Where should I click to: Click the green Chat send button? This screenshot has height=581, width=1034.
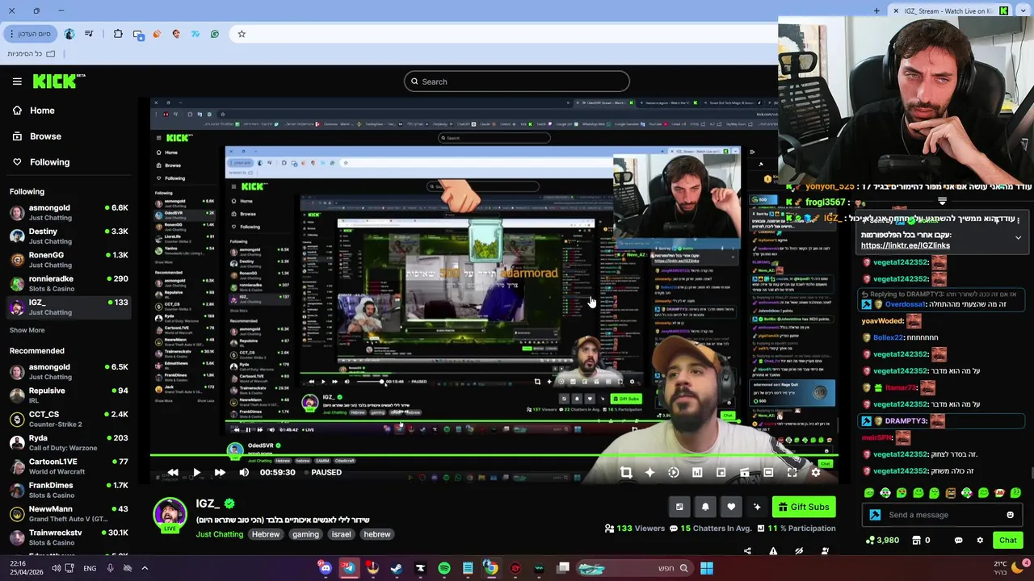tap(1007, 541)
